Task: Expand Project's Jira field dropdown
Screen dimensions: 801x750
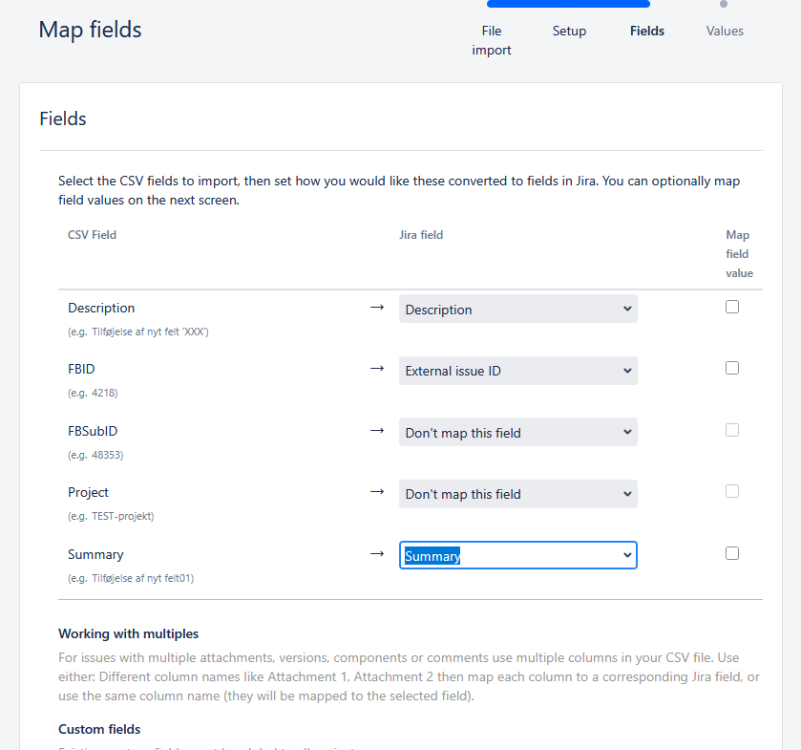Action: click(x=518, y=494)
